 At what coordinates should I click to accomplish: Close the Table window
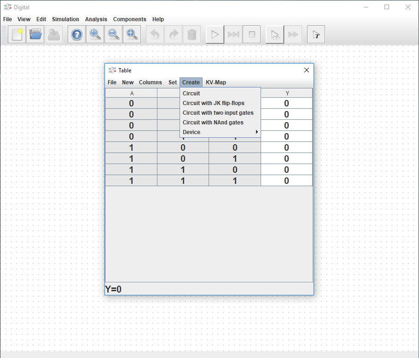click(x=307, y=70)
